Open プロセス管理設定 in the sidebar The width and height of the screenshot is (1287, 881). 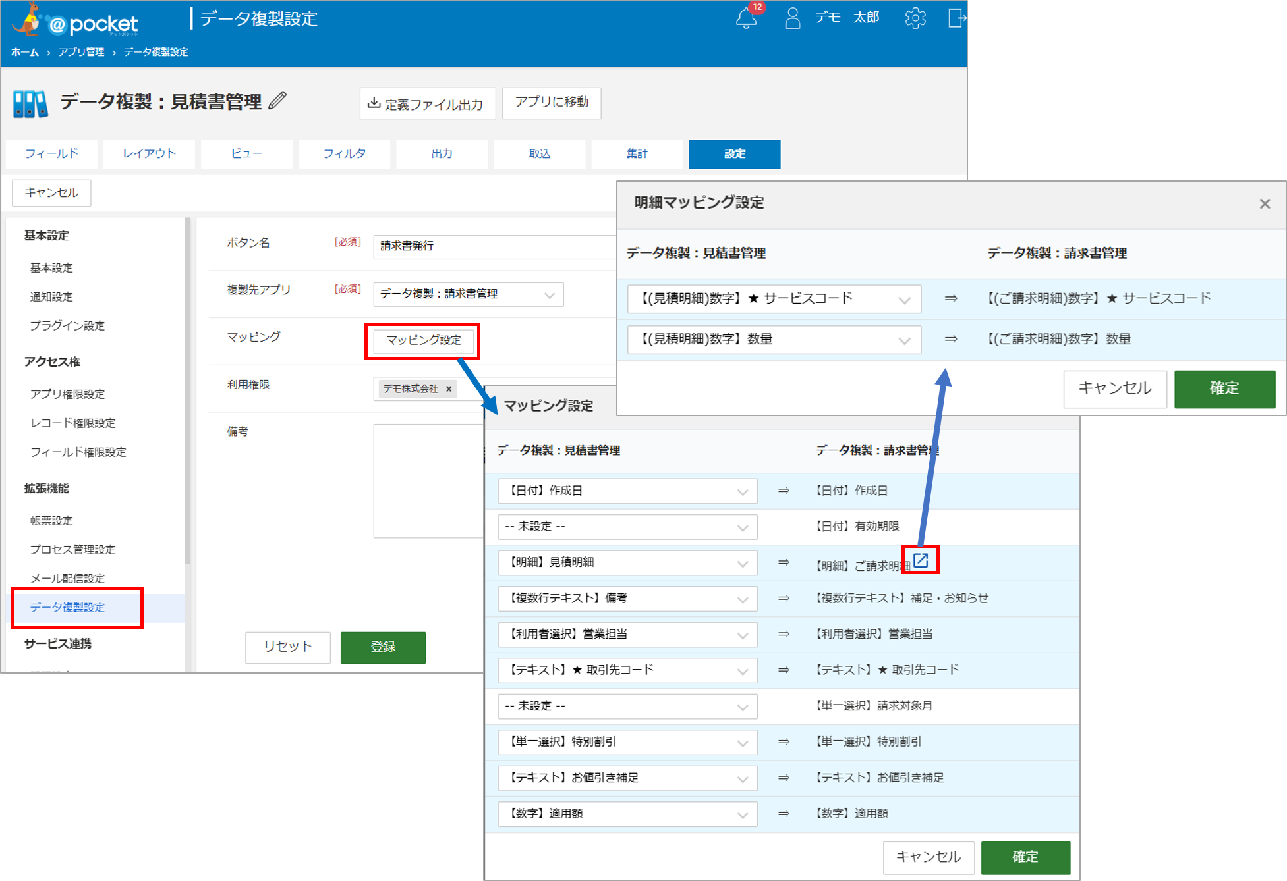[72, 550]
